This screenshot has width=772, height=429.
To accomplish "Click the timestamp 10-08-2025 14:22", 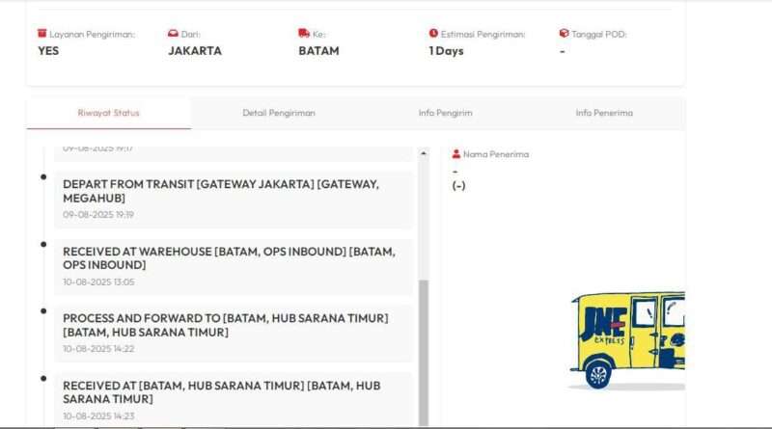I will (x=98, y=349).
